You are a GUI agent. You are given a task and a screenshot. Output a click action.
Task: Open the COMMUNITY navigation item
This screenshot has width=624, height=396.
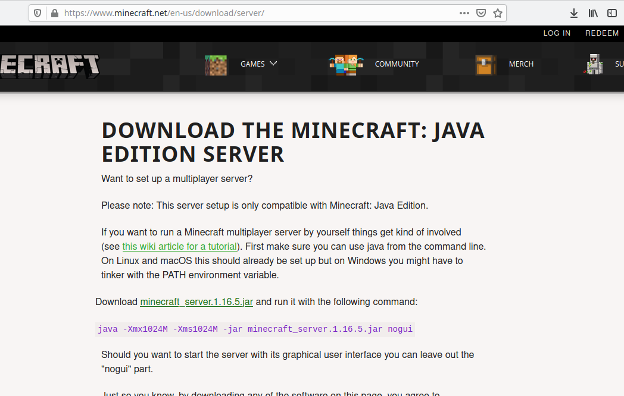(397, 64)
